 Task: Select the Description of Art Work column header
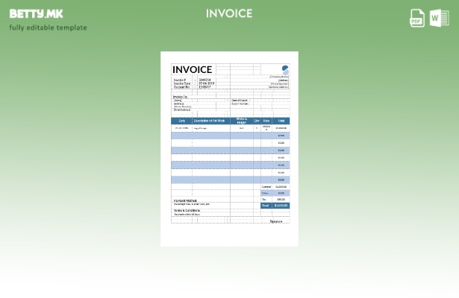pyautogui.click(x=210, y=121)
